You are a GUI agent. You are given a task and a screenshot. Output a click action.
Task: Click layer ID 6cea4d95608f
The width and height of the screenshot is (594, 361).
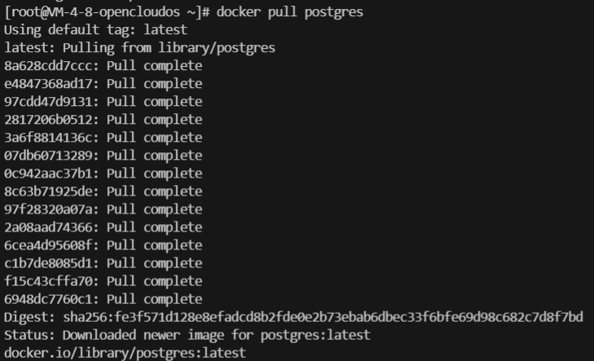click(x=51, y=244)
